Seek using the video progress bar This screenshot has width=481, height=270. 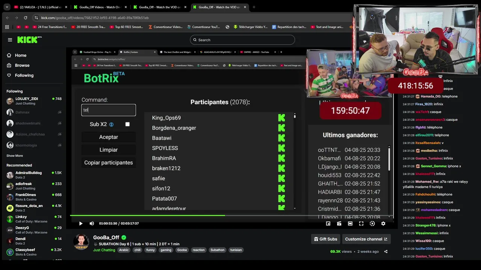point(231,216)
